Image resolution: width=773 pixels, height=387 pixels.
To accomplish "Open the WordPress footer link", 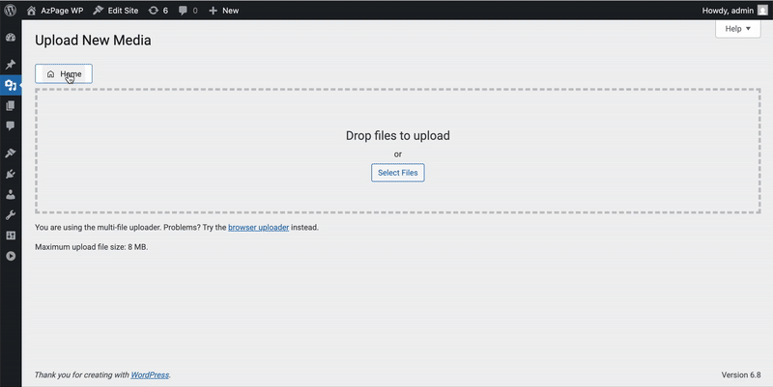I will (x=150, y=374).
